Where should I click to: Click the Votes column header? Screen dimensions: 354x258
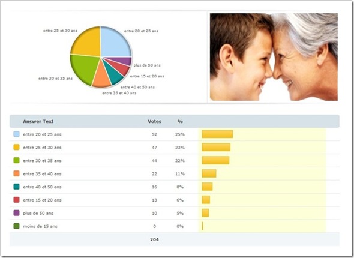(154, 121)
